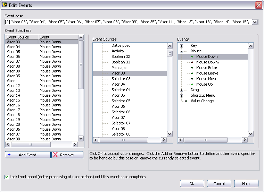Select Datos pozo in Event Sources
The height and width of the screenshot is (192, 264).
point(121,45)
